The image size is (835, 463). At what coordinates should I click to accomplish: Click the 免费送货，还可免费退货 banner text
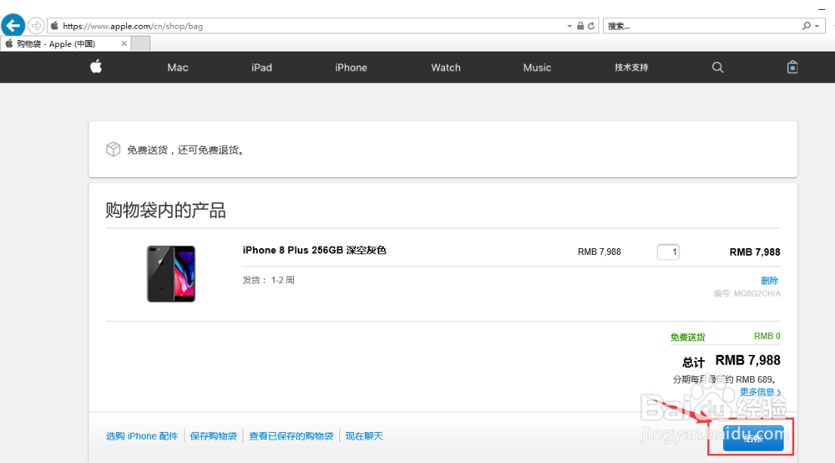point(187,150)
